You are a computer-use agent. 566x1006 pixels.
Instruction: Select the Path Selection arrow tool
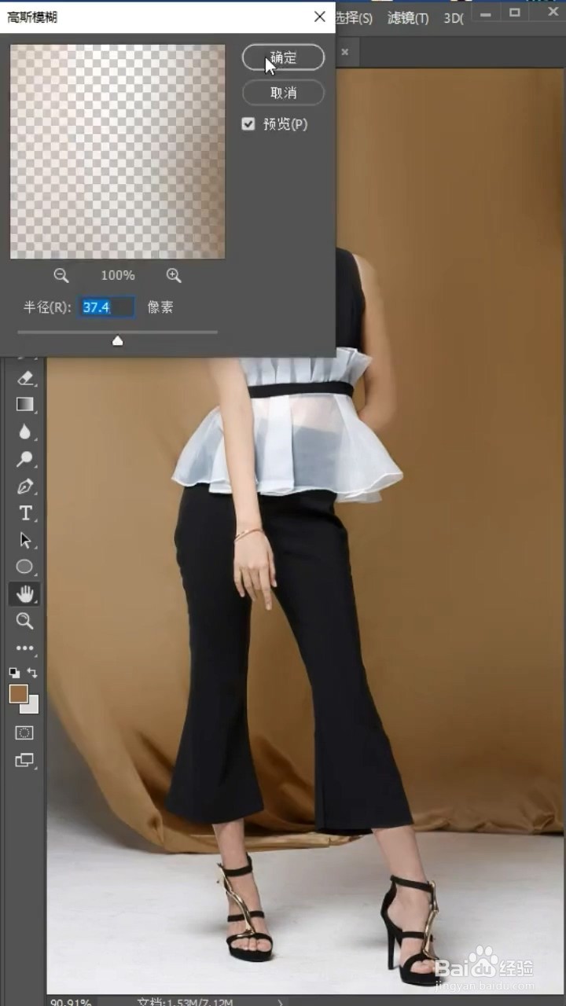[x=25, y=540]
